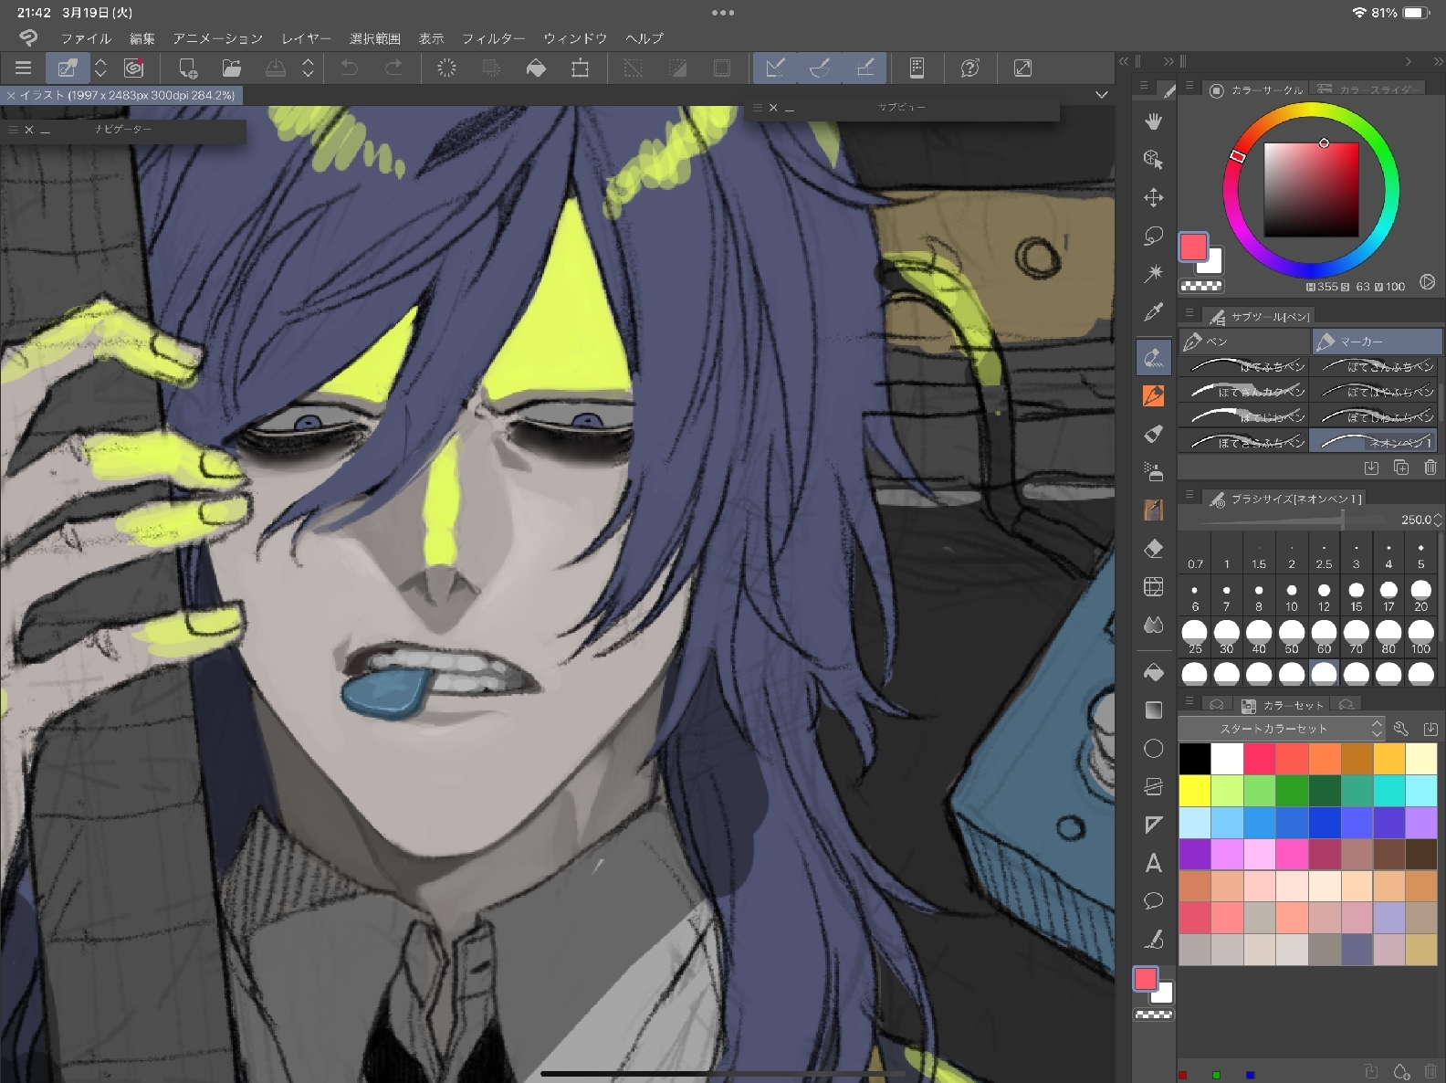1446x1083 pixels.
Task: Switch to the マーカー sub tool tab
Action: 1377,342
